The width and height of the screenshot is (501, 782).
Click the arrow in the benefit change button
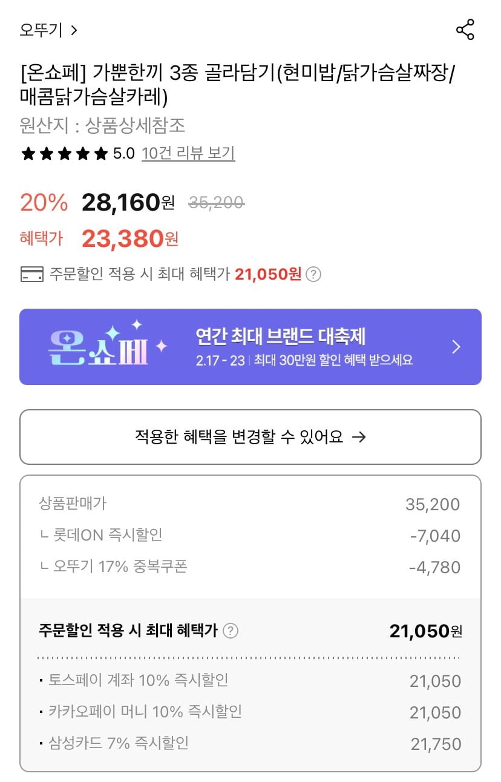(x=359, y=437)
